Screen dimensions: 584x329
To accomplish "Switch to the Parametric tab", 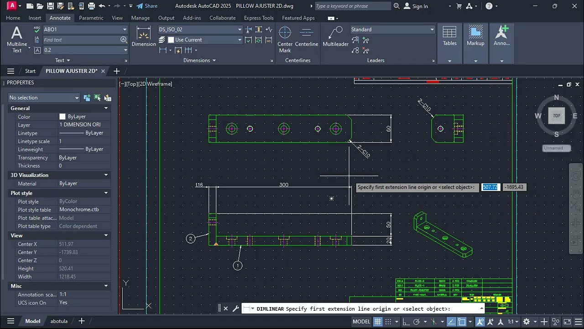I will click(91, 18).
